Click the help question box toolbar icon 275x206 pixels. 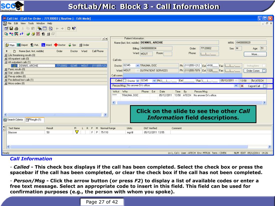pos(69,28)
